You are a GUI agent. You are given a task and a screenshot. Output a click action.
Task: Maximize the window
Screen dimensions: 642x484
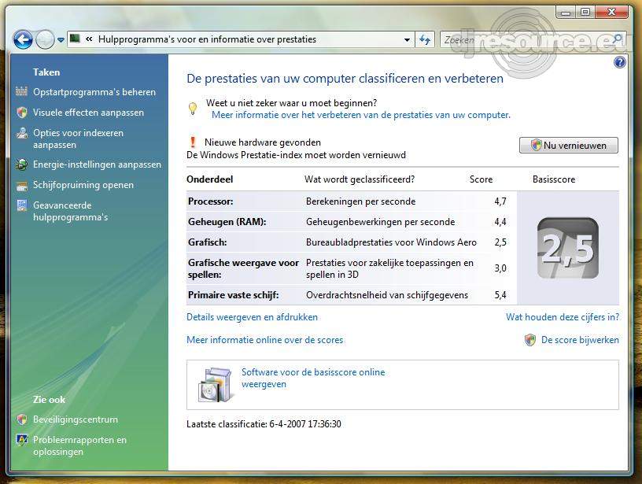(x=585, y=12)
